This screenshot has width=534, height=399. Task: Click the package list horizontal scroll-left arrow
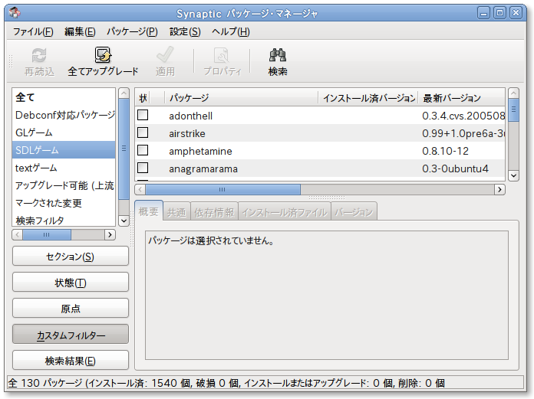140,189
